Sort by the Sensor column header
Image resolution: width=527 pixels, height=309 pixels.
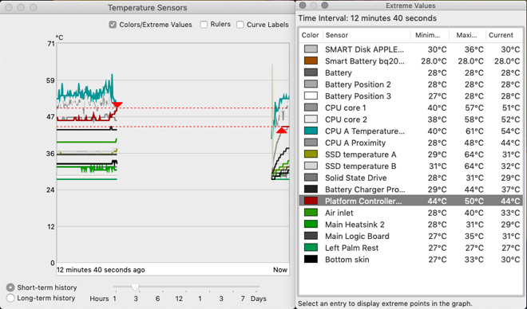click(337, 35)
